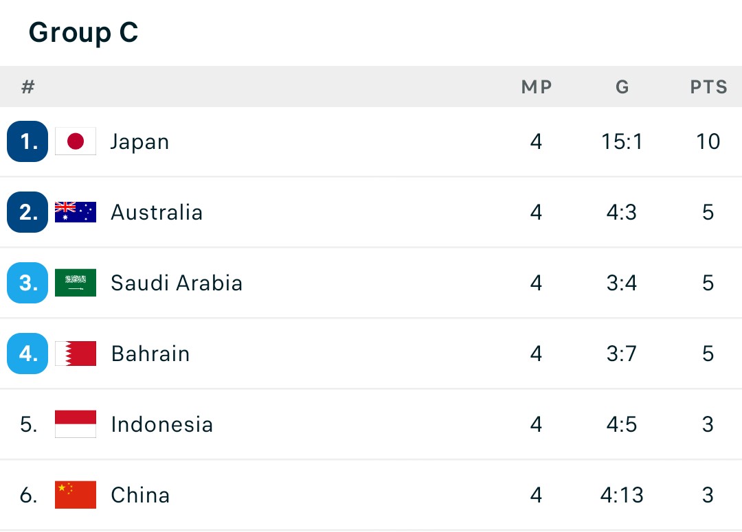Open the Bahrain team page
742x532 pixels.
[150, 354]
